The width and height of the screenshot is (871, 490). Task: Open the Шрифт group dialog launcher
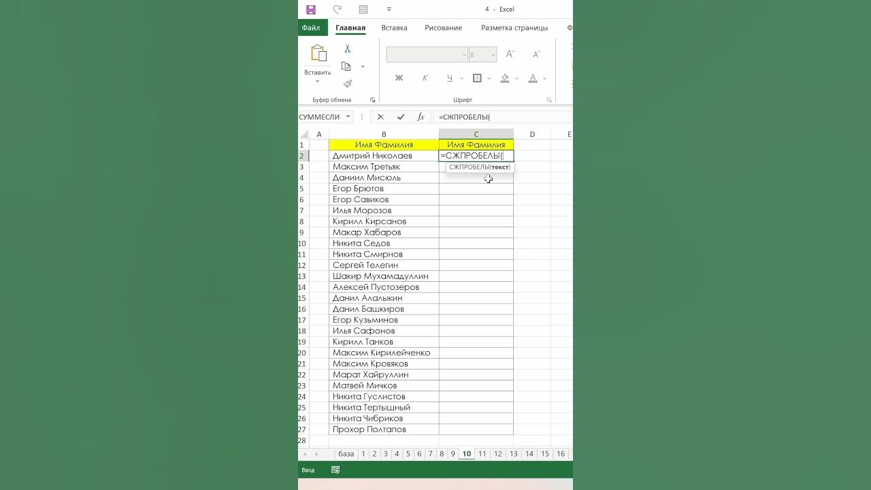pos(549,100)
